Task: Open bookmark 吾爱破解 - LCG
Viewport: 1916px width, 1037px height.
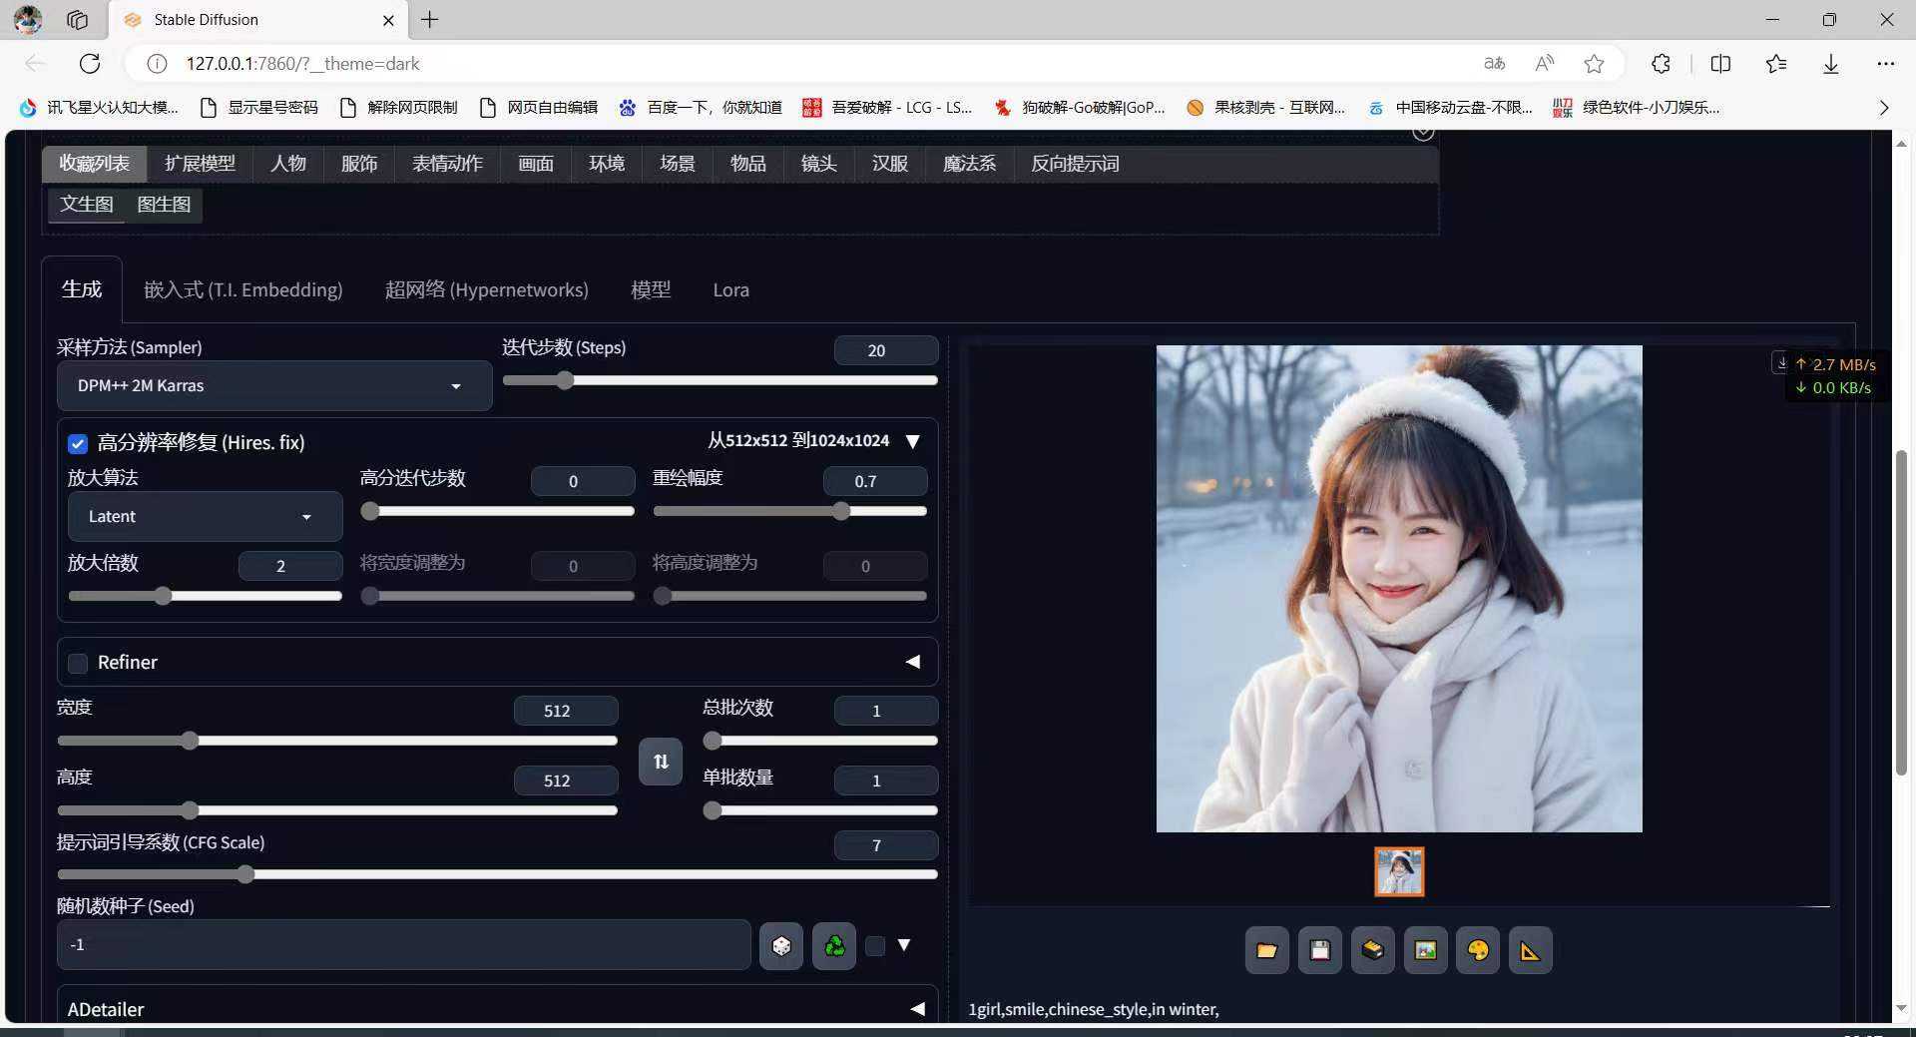Action: tap(887, 108)
